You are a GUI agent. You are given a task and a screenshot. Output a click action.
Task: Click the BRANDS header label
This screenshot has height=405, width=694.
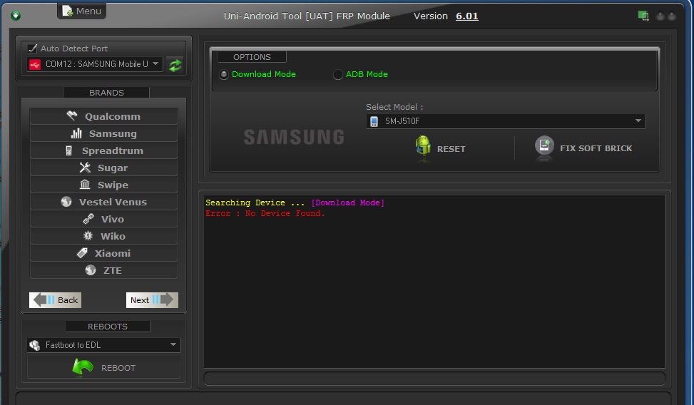(x=107, y=93)
